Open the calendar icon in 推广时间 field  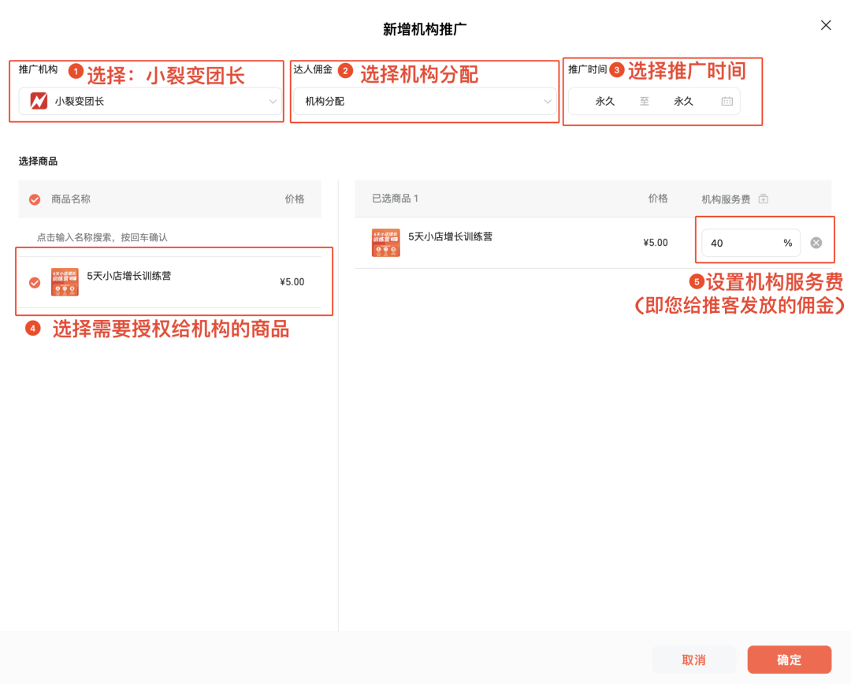(727, 101)
